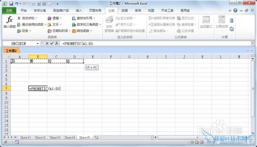Click the Insert Function fx button in ribbon
Image resolution: width=257 pixels, height=147 pixels.
click(x=10, y=22)
